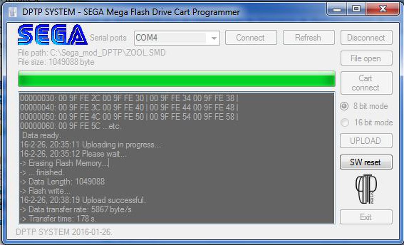
Task: Click the 'Upload successful' log line
Action: click(x=83, y=200)
